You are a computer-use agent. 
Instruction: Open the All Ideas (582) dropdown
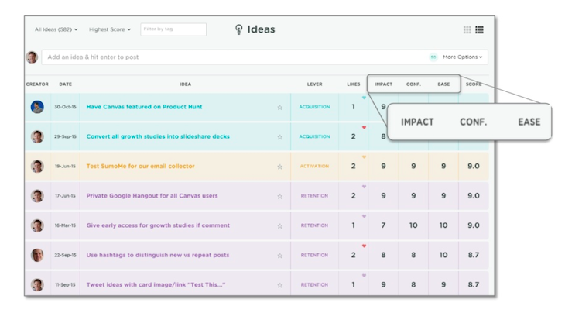pos(56,29)
